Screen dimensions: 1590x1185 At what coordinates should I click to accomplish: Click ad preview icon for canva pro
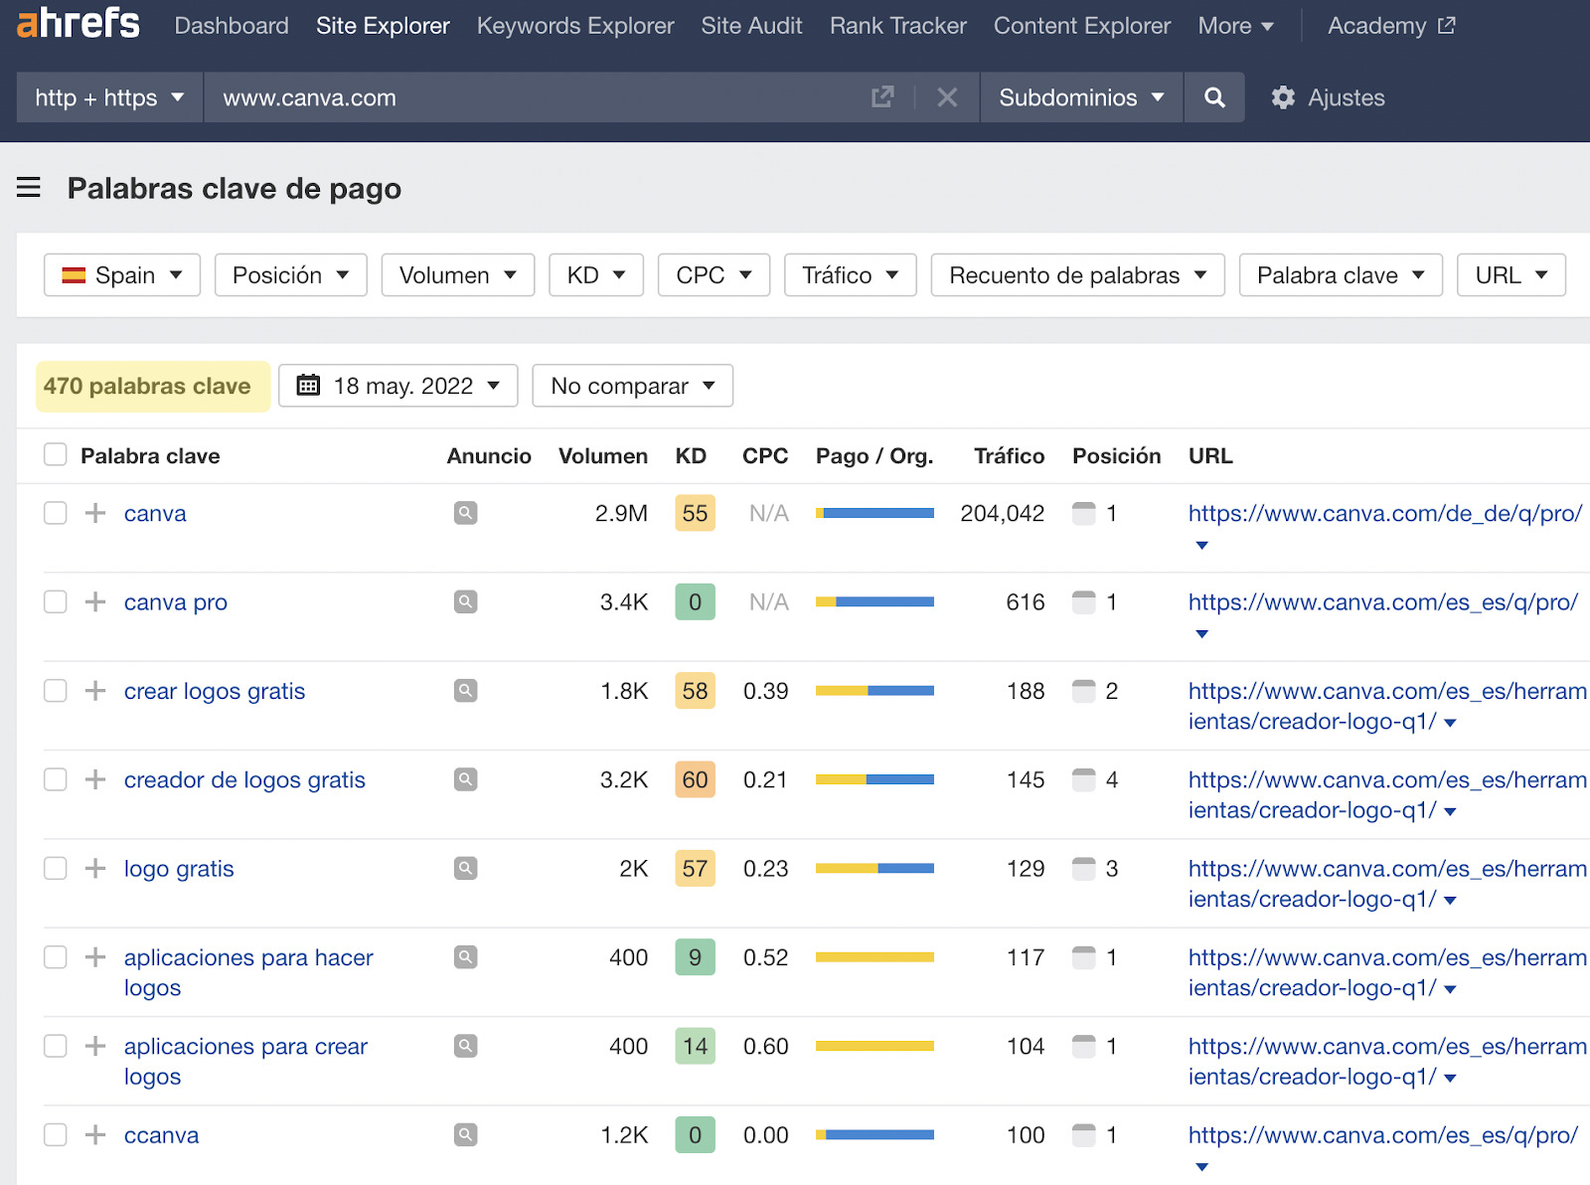(x=465, y=601)
